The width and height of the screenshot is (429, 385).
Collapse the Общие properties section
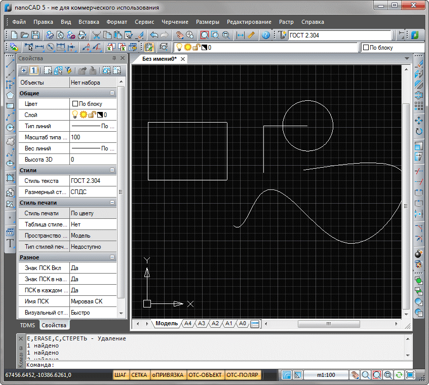[112, 94]
